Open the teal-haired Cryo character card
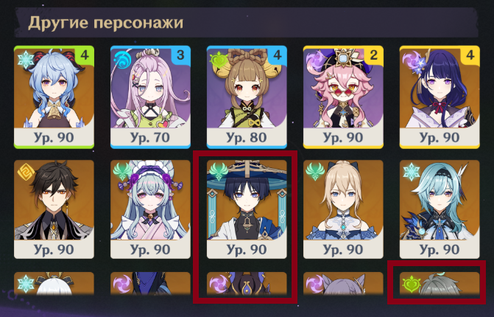 pos(440,209)
